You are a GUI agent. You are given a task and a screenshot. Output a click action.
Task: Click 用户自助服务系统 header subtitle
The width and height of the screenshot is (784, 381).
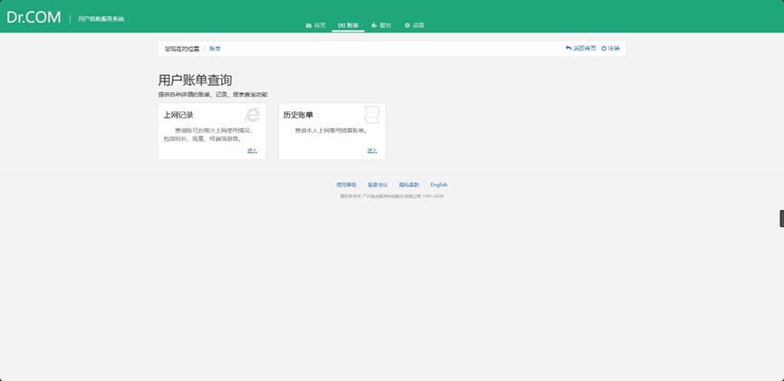[x=102, y=18]
